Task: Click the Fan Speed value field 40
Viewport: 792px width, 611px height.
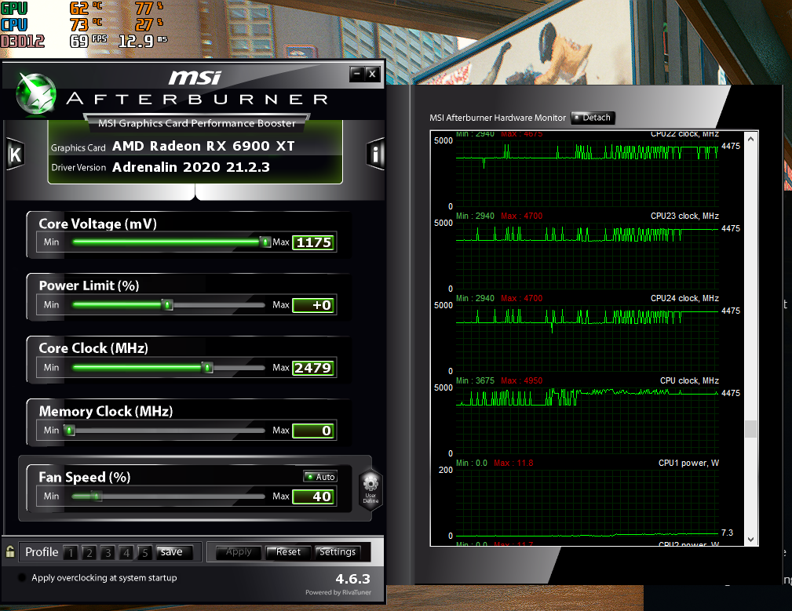Action: point(314,496)
